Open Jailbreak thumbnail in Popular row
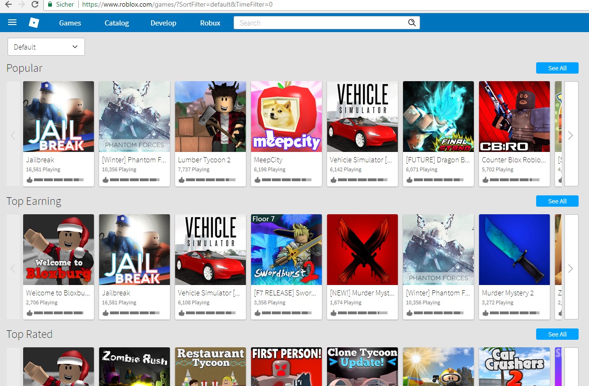The width and height of the screenshot is (589, 386). [59, 117]
